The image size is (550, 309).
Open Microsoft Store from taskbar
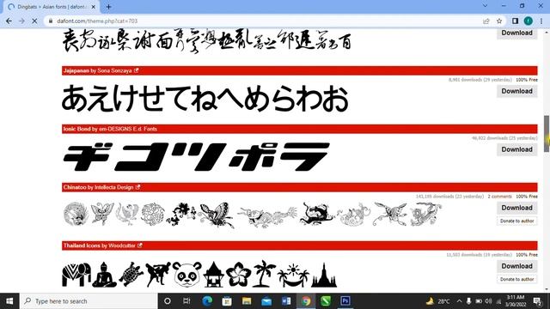point(227,301)
